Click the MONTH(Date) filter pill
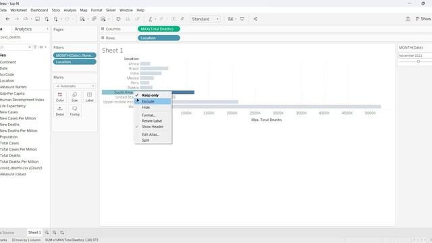Image resolution: width=432 pixels, height=243 pixels. point(75,55)
